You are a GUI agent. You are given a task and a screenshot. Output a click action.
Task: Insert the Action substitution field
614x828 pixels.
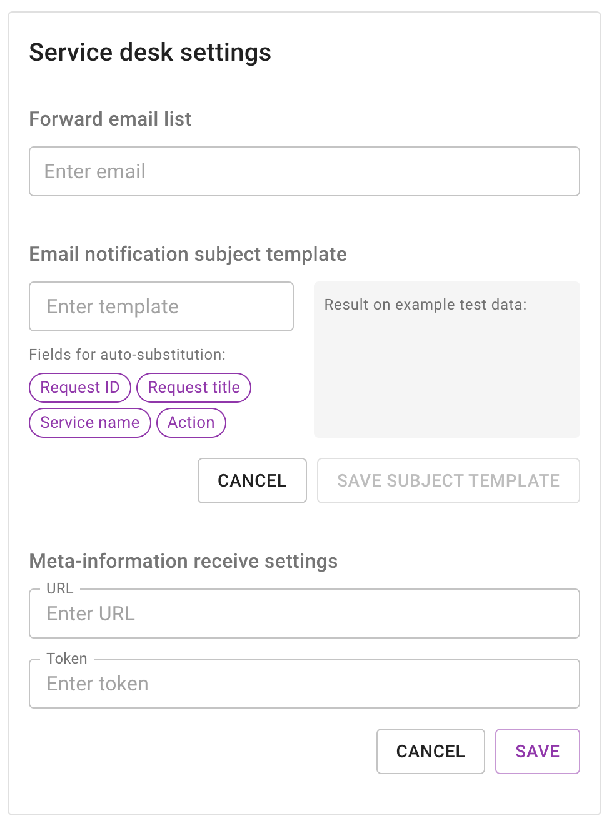tap(191, 423)
